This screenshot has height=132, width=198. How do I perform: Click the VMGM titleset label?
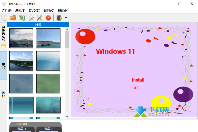(22, 124)
